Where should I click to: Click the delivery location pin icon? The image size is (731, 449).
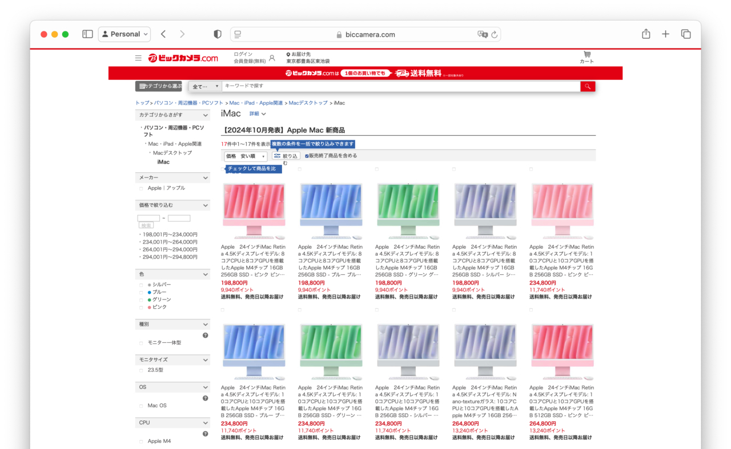click(x=288, y=54)
